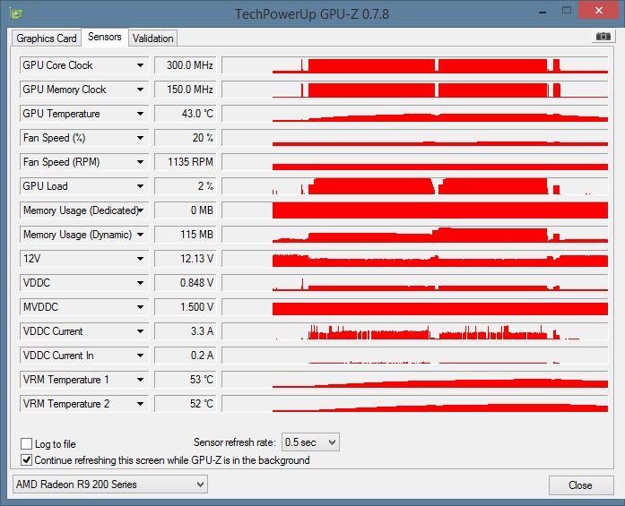The width and height of the screenshot is (625, 506).
Task: Click the GPU Core Clock history graph
Action: coord(415,65)
